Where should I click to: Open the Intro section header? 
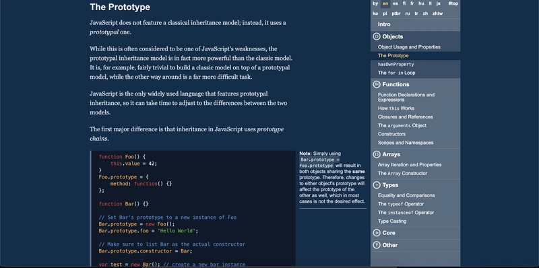[x=415, y=24]
